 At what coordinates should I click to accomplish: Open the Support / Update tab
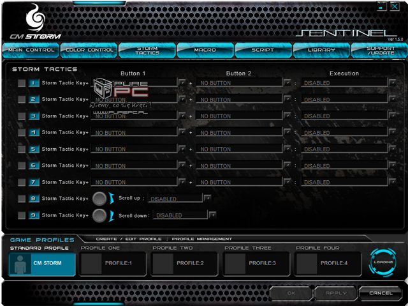tap(380, 50)
